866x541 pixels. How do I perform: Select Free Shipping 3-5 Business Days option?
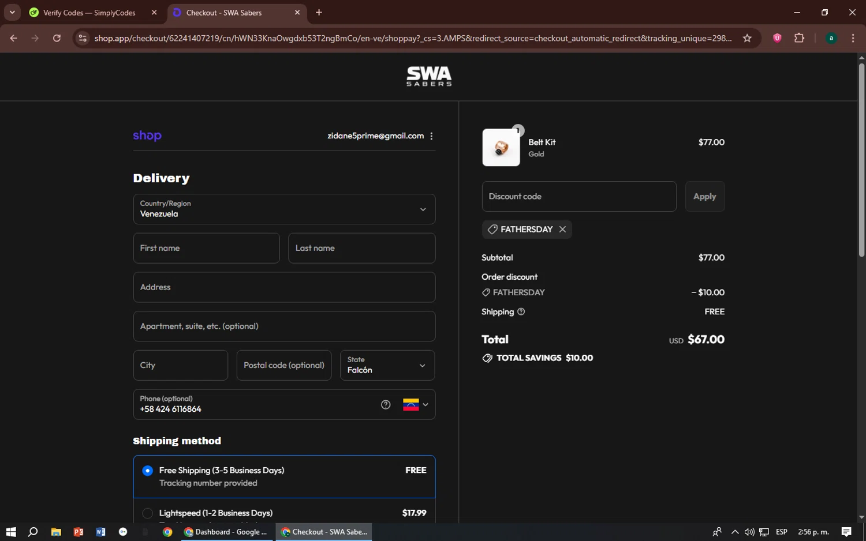click(x=284, y=477)
